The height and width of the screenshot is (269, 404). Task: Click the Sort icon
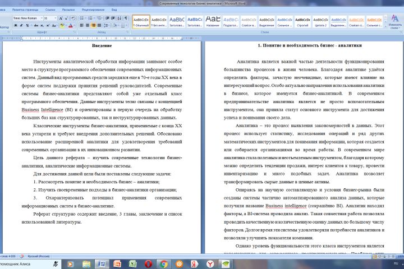click(x=120, y=18)
